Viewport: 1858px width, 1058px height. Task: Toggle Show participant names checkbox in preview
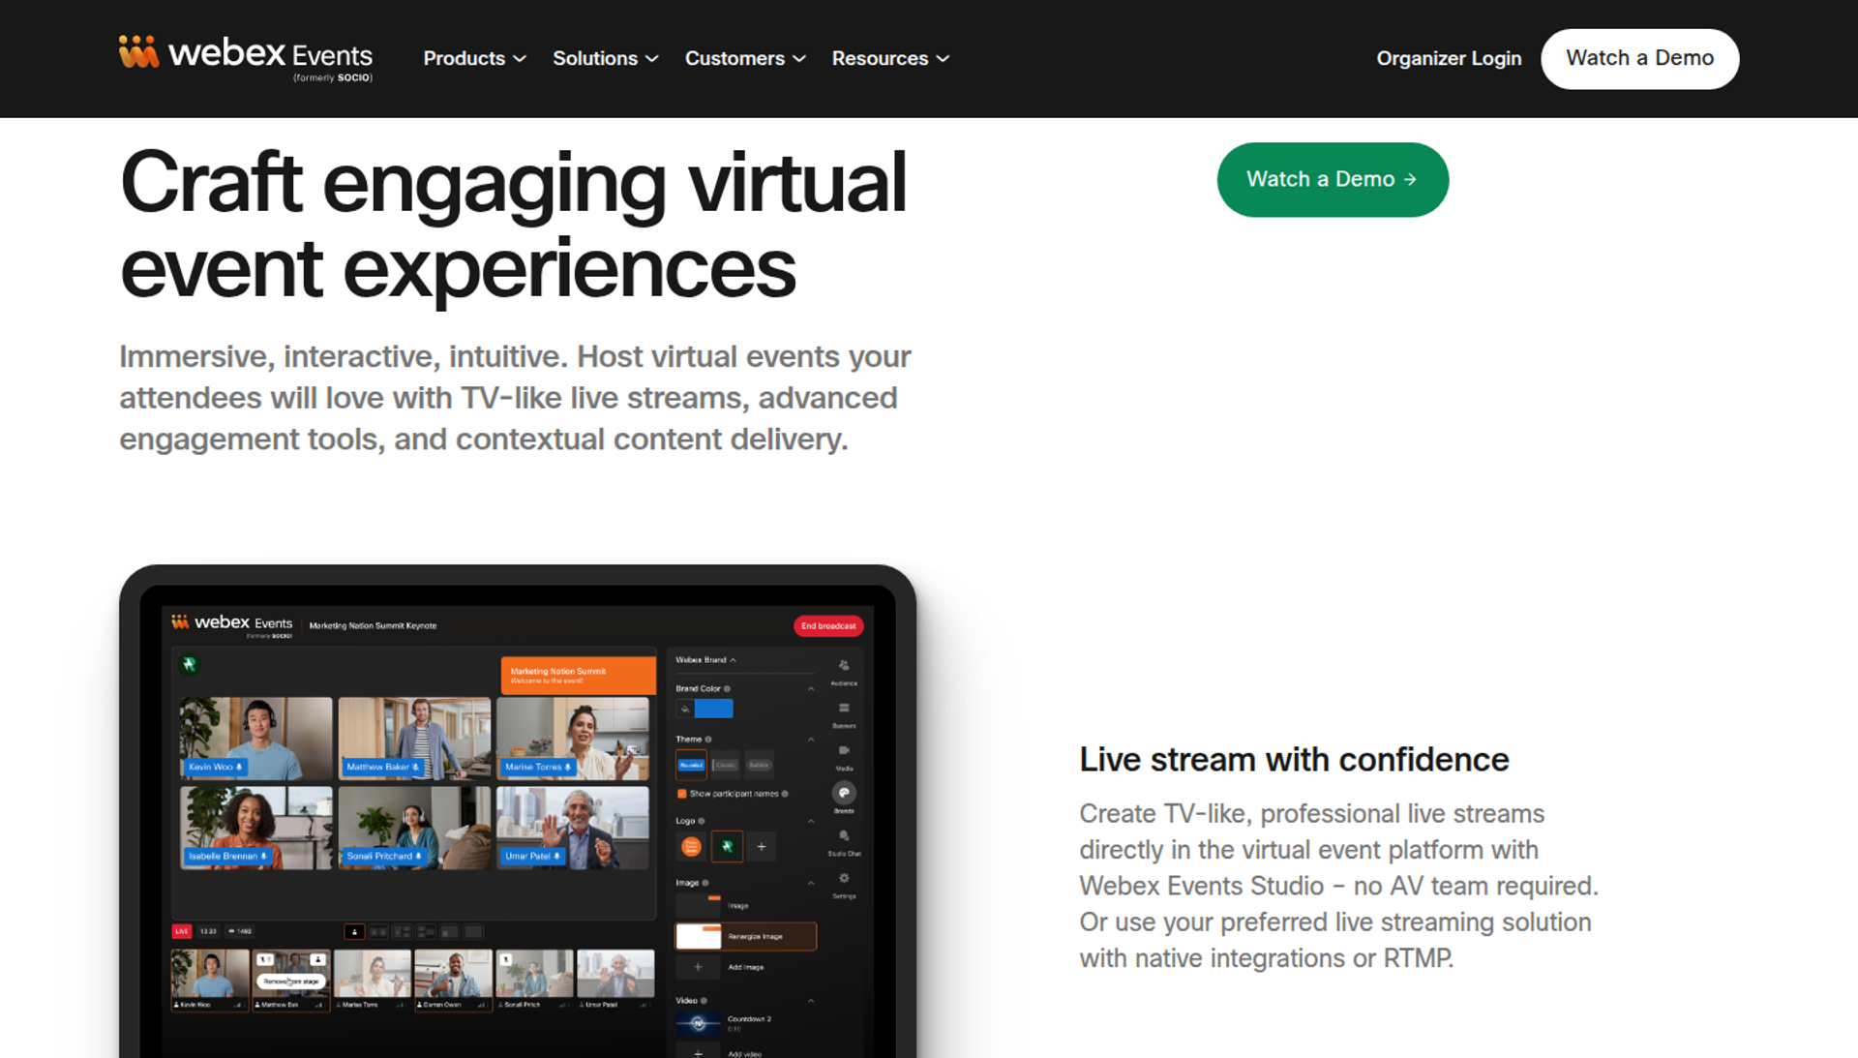pyautogui.click(x=682, y=794)
